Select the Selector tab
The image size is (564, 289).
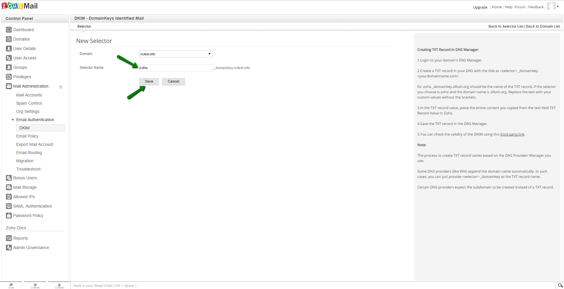tap(84, 26)
